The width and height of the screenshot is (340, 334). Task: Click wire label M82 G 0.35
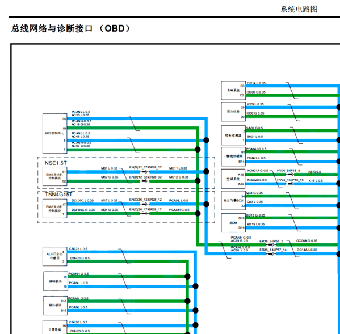(110, 177)
